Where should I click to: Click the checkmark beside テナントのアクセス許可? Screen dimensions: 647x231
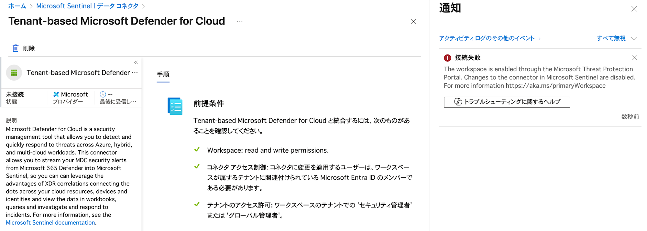tap(197, 204)
